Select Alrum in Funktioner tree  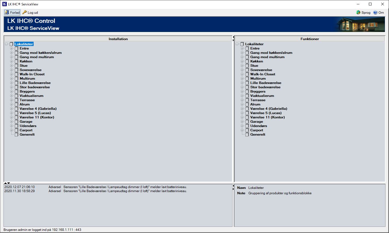coord(255,104)
